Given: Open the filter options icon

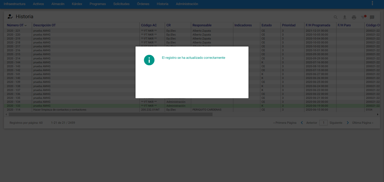Looking at the screenshot, I should pyautogui.click(x=363, y=17).
